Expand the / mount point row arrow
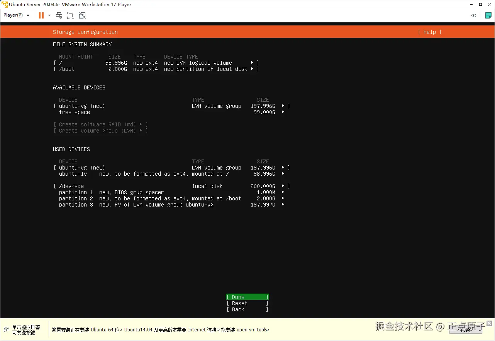The height and width of the screenshot is (341, 495). pos(252,63)
